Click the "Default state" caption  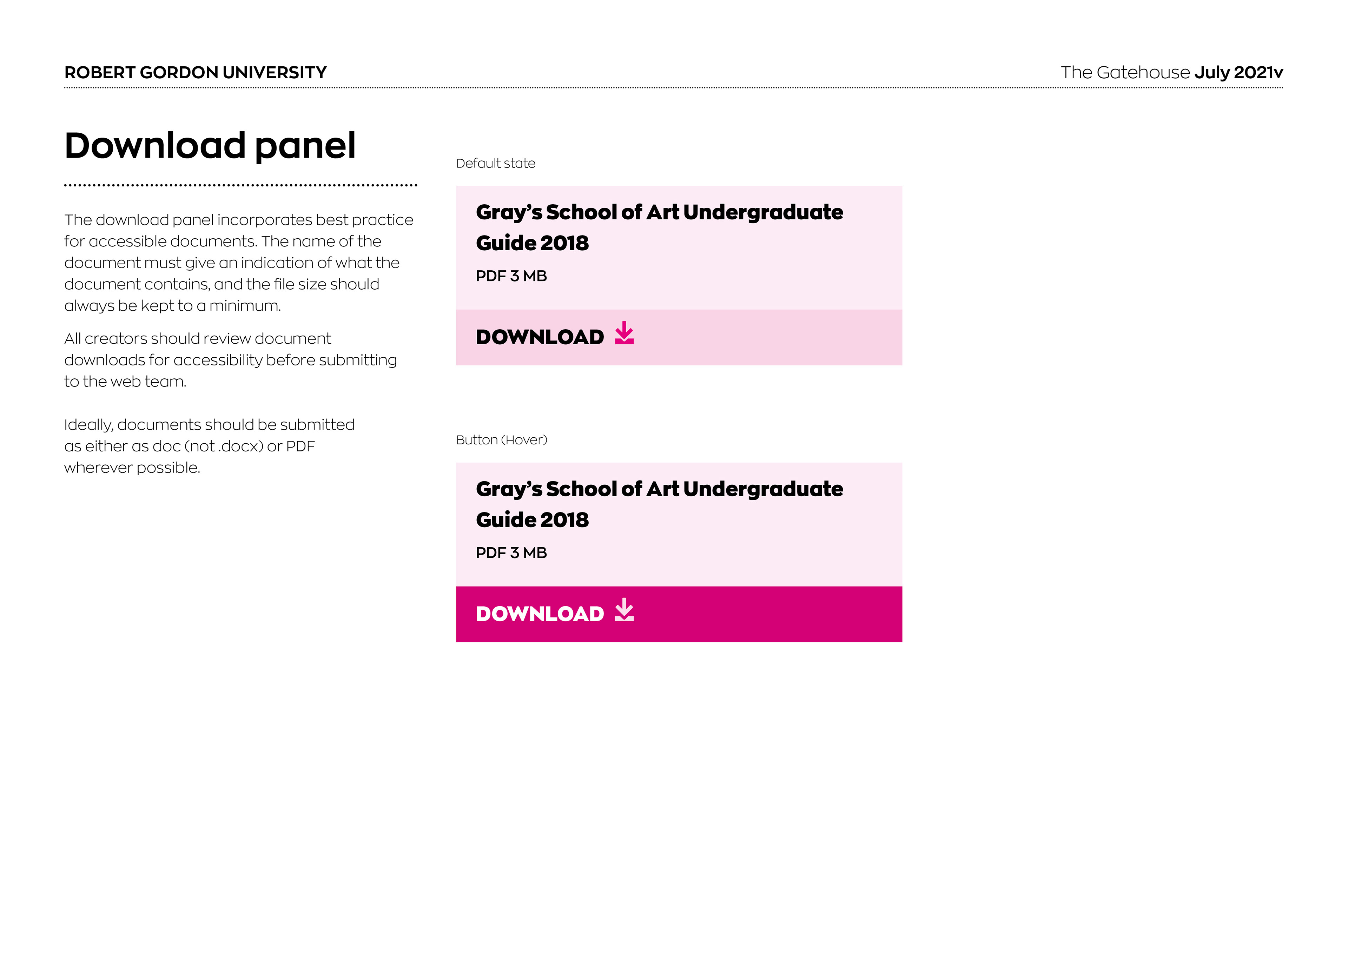(496, 163)
